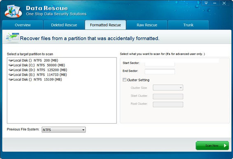Open the Previous File System dropdown
The height and width of the screenshot is (159, 233).
63,130
